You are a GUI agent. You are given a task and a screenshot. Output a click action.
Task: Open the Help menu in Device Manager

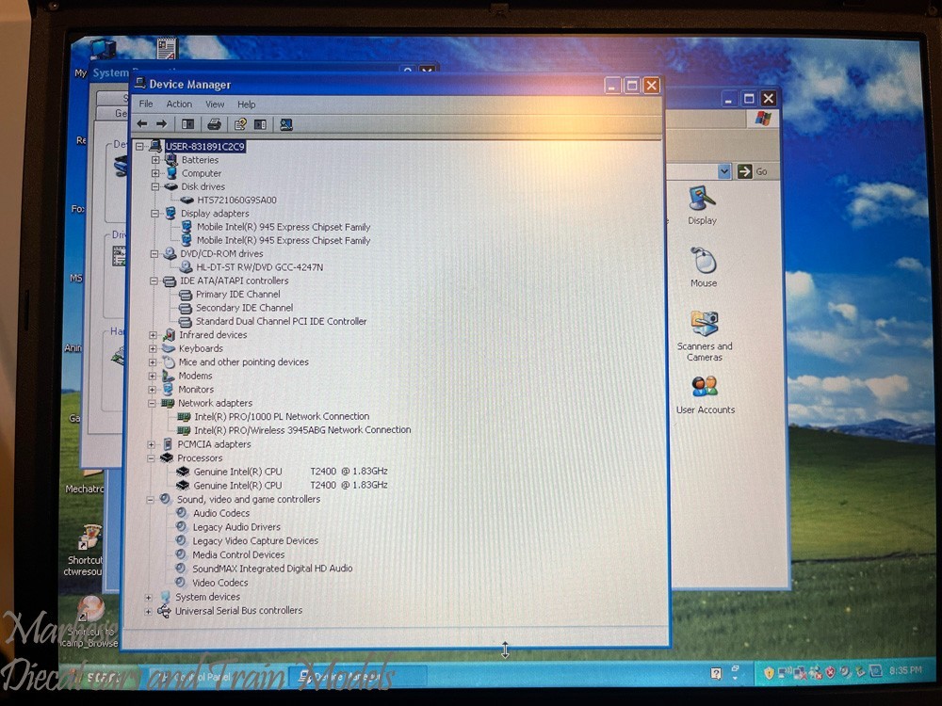tap(246, 104)
